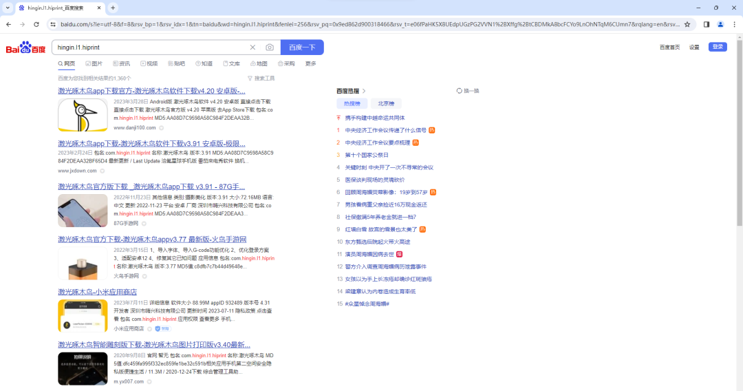Open result 激光啄木鸟app下载 v3.91 安卓版-极限

151,144
